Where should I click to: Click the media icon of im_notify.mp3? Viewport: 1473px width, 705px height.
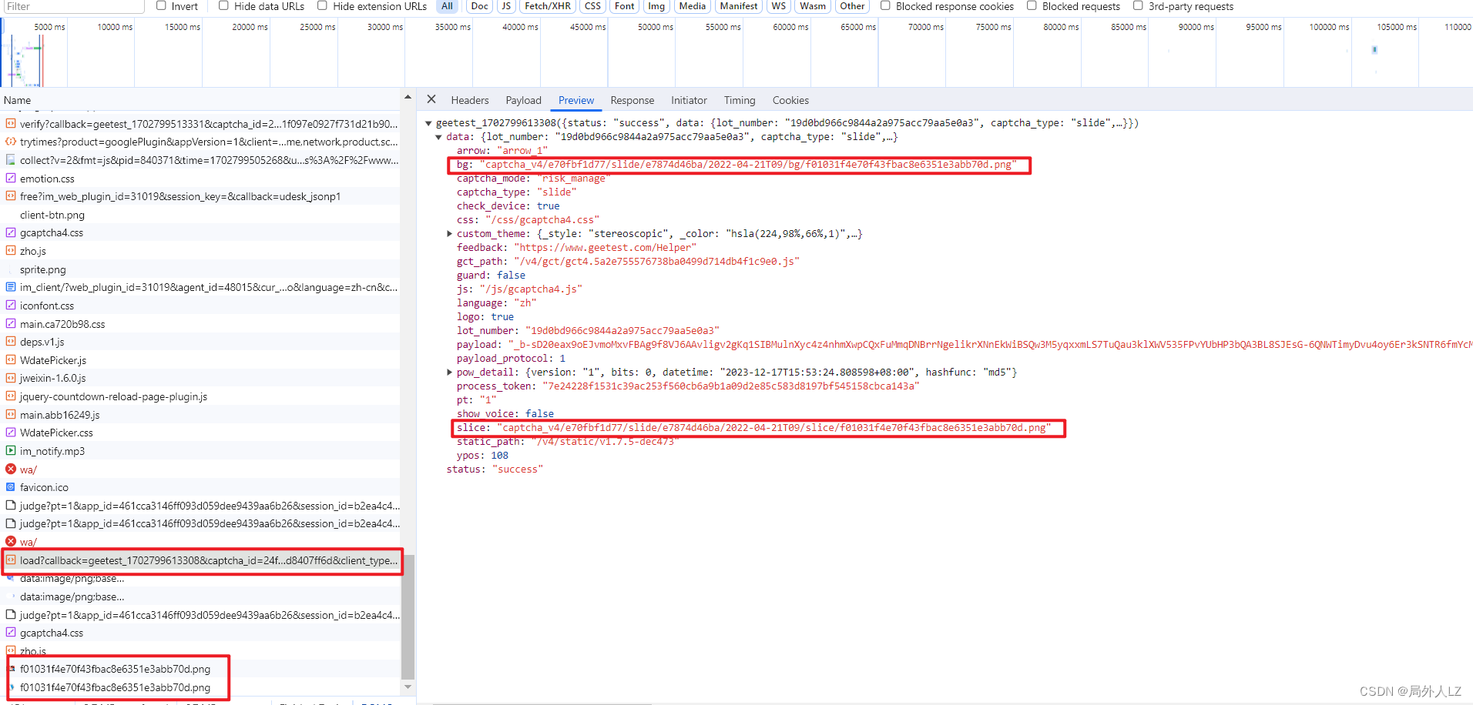click(x=11, y=450)
